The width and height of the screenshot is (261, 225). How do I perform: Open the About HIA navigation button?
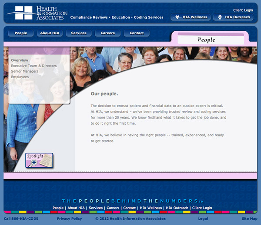point(50,33)
